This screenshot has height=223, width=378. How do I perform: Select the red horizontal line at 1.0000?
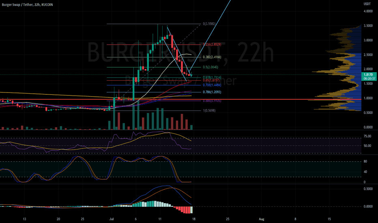pos(181,99)
